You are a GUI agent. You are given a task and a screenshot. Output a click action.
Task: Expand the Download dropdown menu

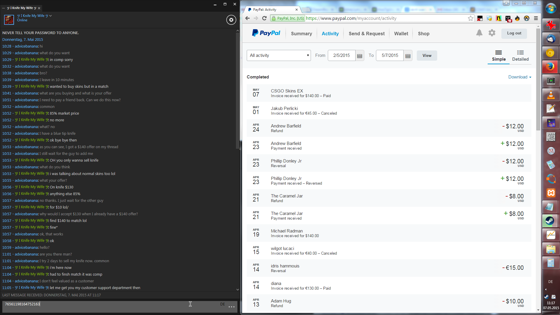pos(520,77)
